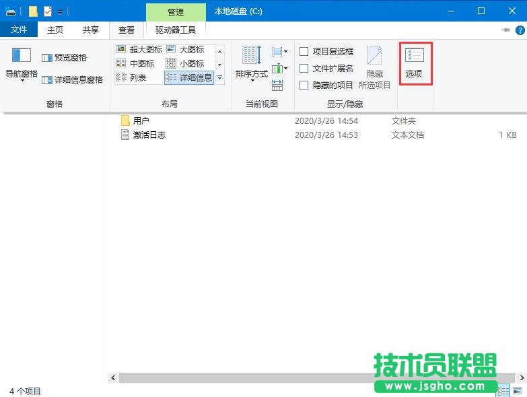This screenshot has width=527, height=397.
Task: Click the 1 KB size cell
Action: click(507, 135)
